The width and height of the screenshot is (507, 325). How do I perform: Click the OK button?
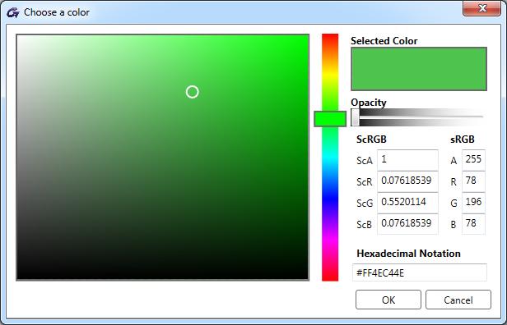point(388,300)
